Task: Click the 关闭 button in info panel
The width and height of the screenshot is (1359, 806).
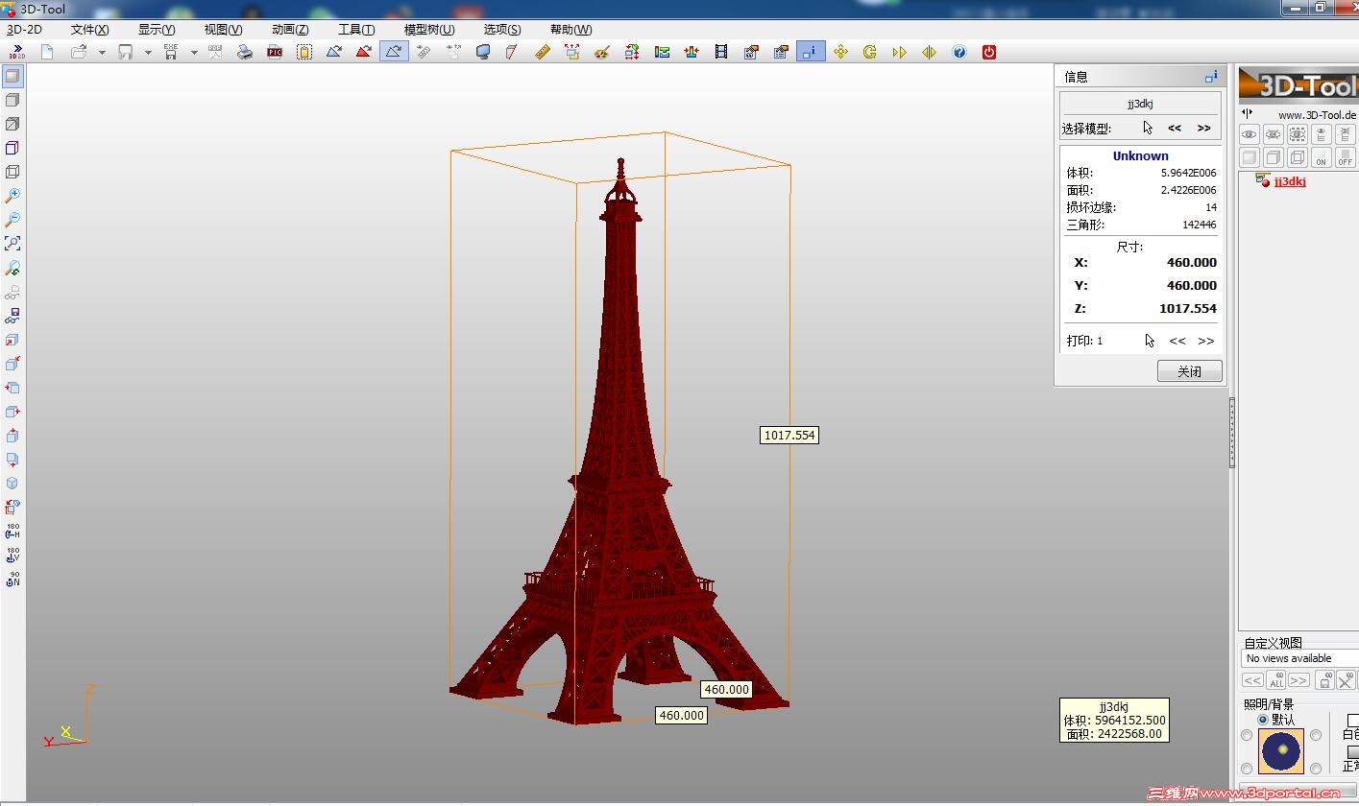Action: click(x=1189, y=371)
